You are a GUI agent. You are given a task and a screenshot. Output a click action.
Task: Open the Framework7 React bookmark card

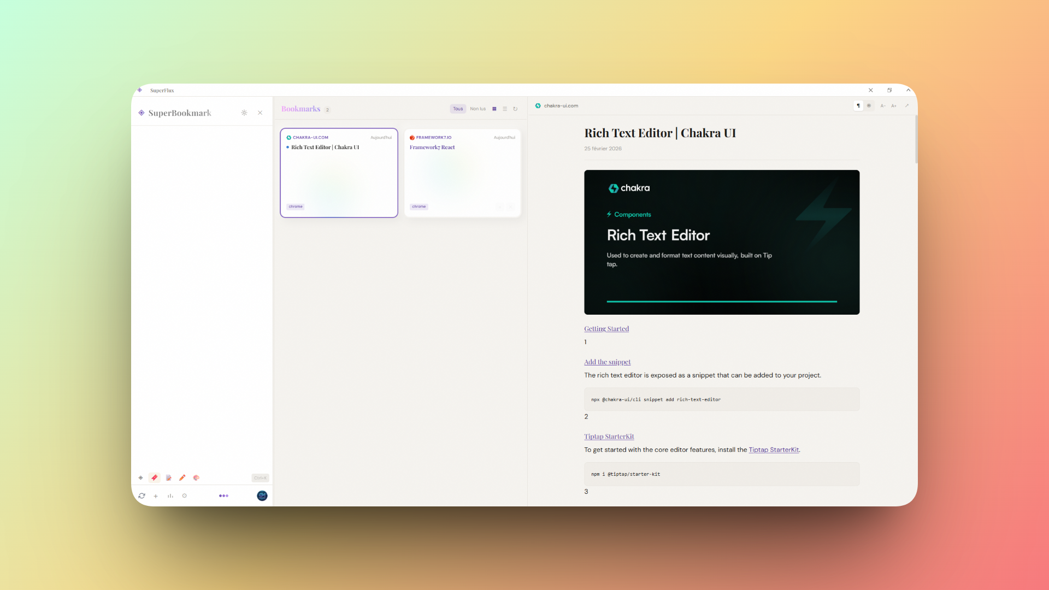[x=462, y=173]
